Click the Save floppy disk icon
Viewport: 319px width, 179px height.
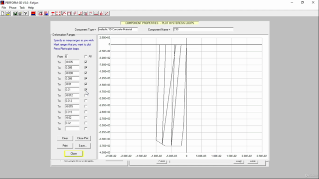click(x=15, y=13)
